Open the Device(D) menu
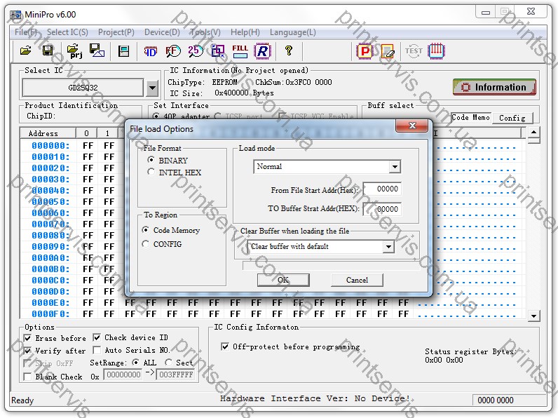Screen dimensions: 558x418 click(162, 32)
